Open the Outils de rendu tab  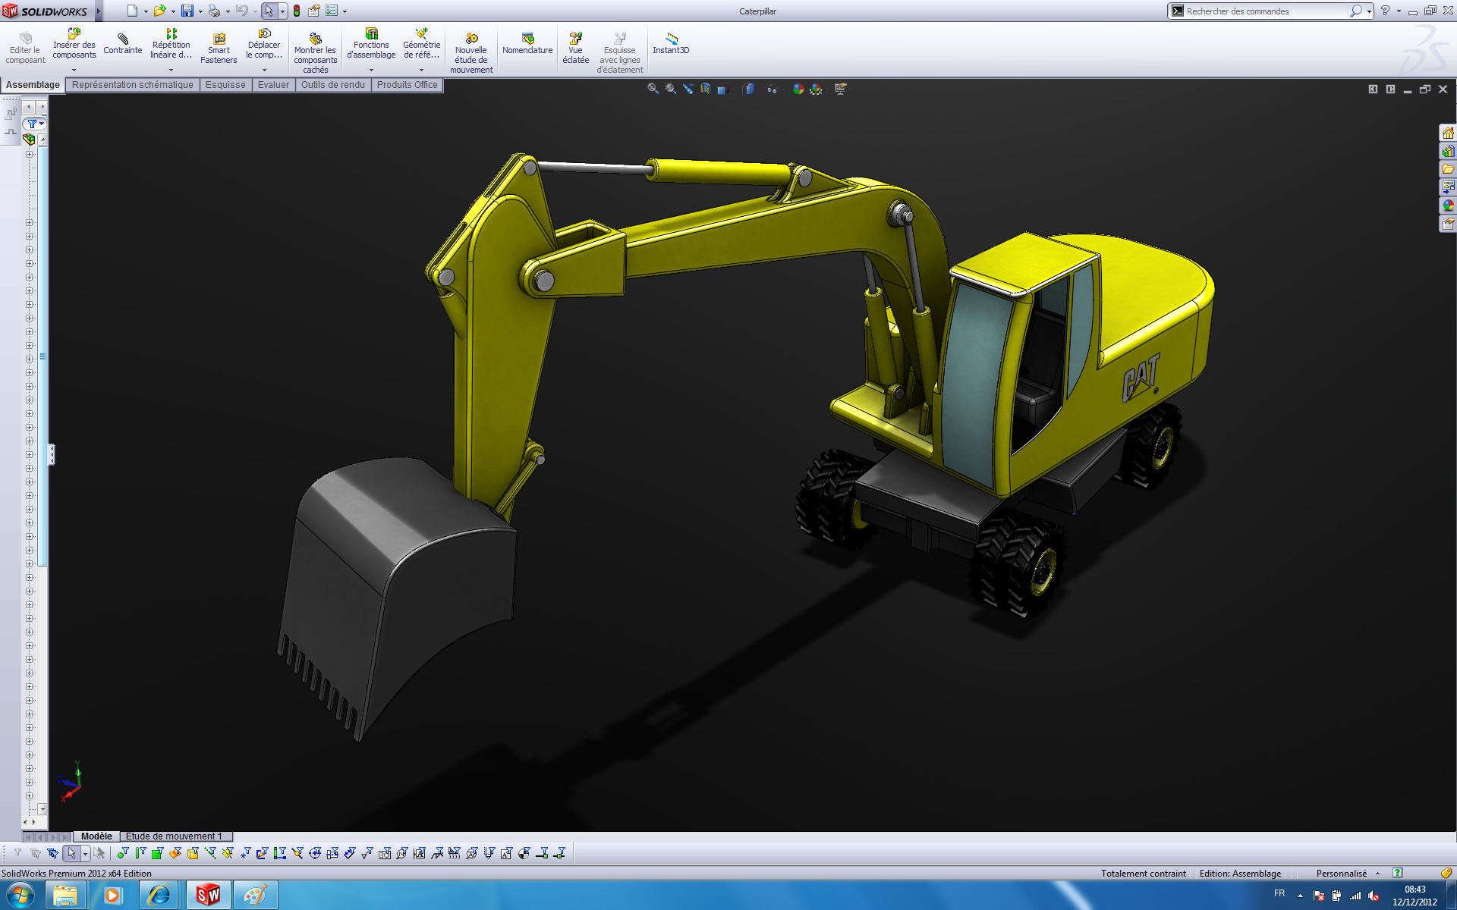click(x=332, y=85)
